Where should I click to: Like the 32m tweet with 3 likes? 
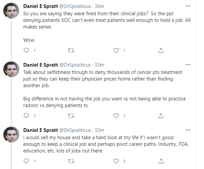[x=116, y=161]
